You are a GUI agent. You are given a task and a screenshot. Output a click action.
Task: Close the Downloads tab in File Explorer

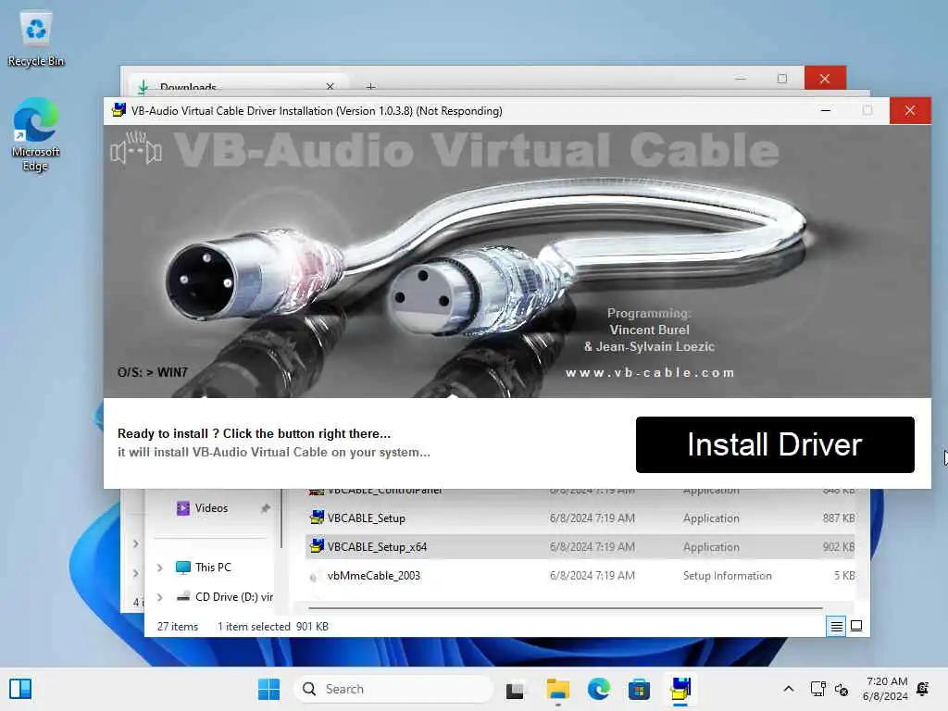point(330,86)
